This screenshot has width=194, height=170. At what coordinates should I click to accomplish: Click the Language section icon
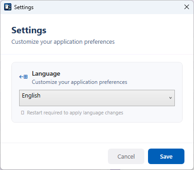(23, 77)
